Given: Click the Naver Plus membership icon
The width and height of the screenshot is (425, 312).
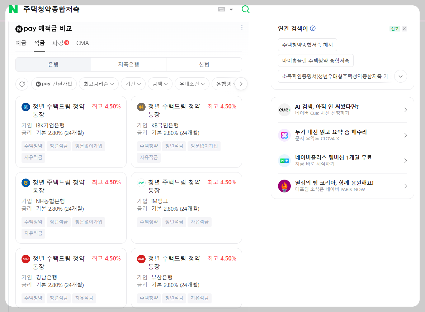Looking at the screenshot, I should pyautogui.click(x=284, y=161).
